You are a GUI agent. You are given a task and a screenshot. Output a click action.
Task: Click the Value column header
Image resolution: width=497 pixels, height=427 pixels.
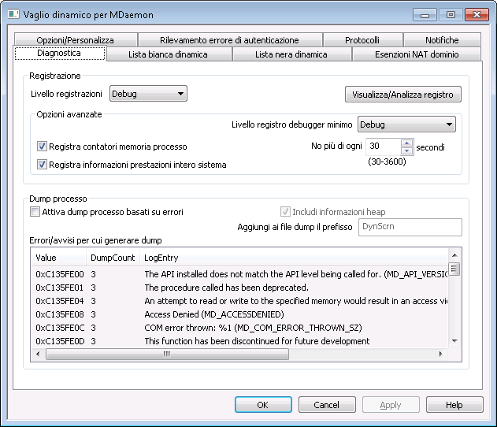click(58, 258)
